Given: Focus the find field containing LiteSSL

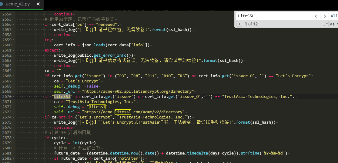Looking at the screenshot, I should coord(274,16).
